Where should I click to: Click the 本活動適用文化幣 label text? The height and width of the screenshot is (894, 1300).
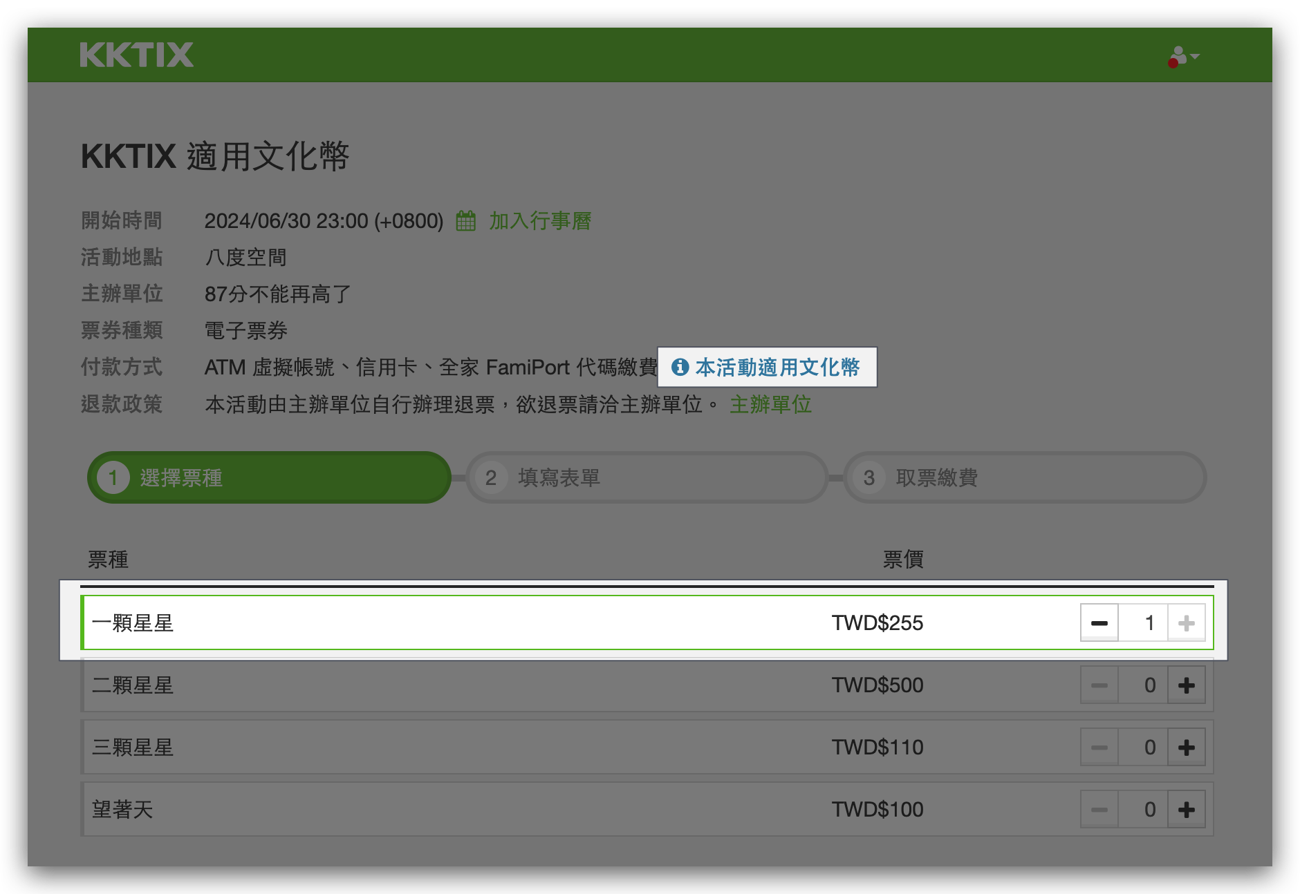coord(777,367)
